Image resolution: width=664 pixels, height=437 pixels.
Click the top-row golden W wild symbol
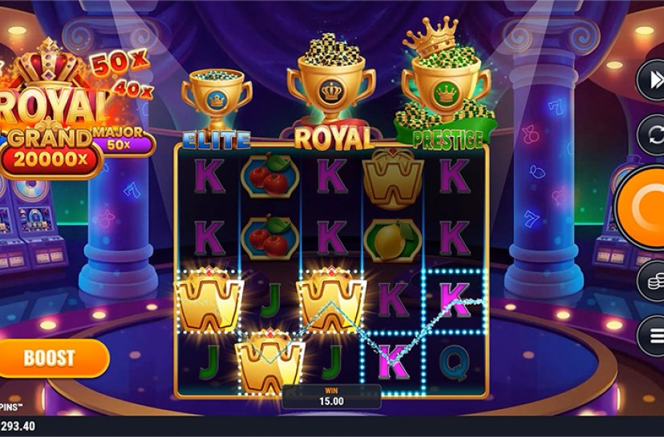click(393, 178)
